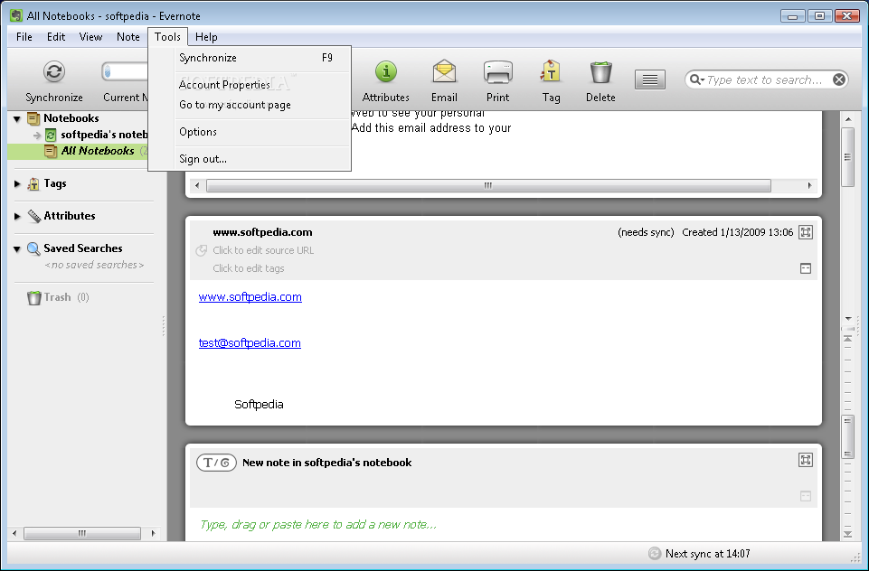Click the Email envelope toolbar icon

click(x=444, y=71)
